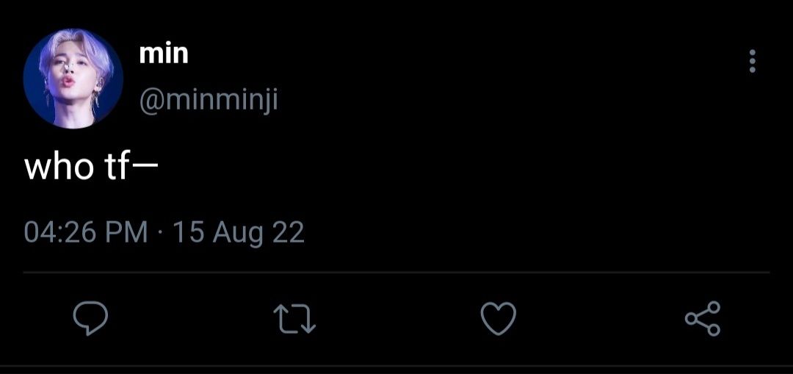This screenshot has height=374, width=793.
Task: Open the share options icon
Action: coord(703,318)
